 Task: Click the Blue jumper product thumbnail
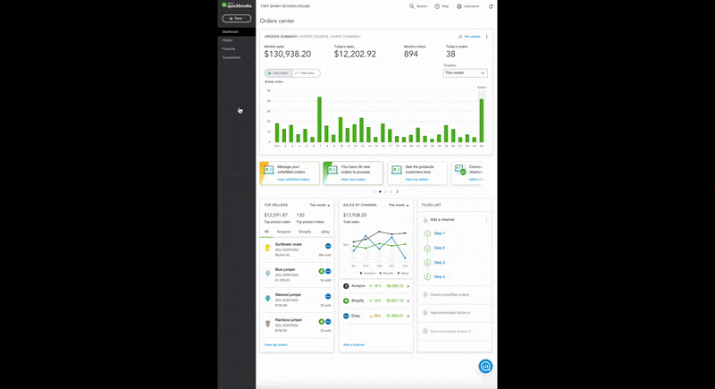pyautogui.click(x=267, y=273)
